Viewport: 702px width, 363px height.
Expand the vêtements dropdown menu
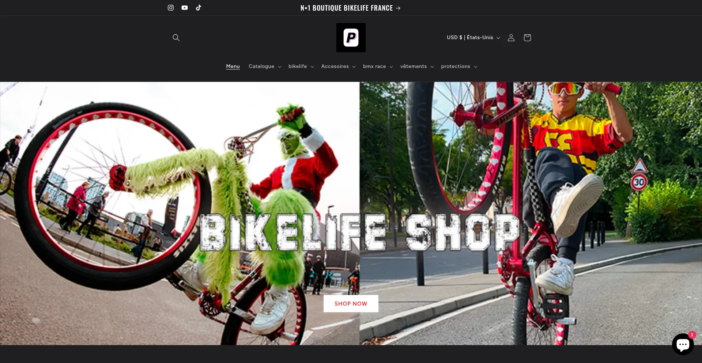click(x=417, y=67)
